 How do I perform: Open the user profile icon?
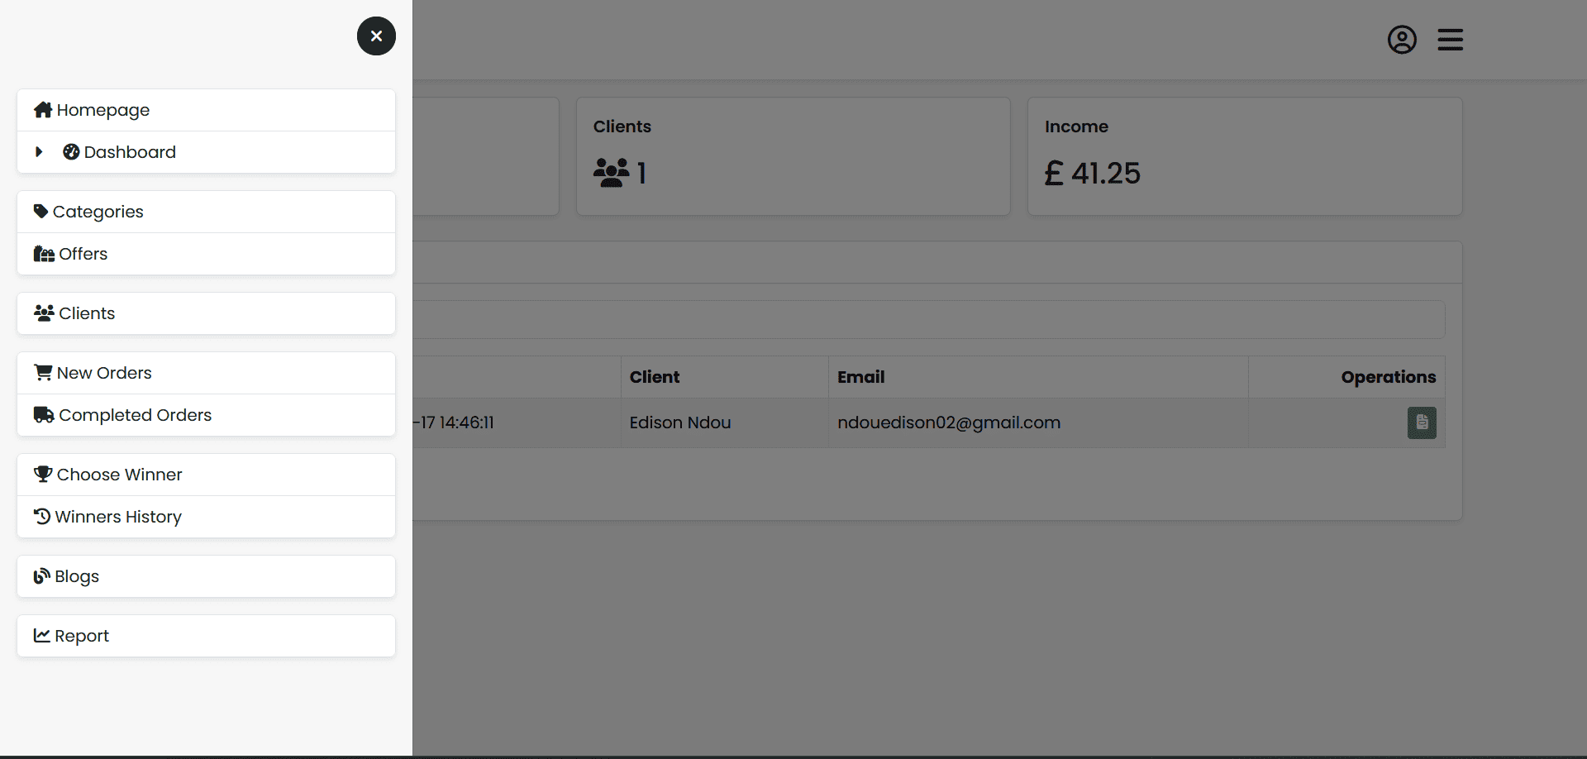(x=1402, y=40)
